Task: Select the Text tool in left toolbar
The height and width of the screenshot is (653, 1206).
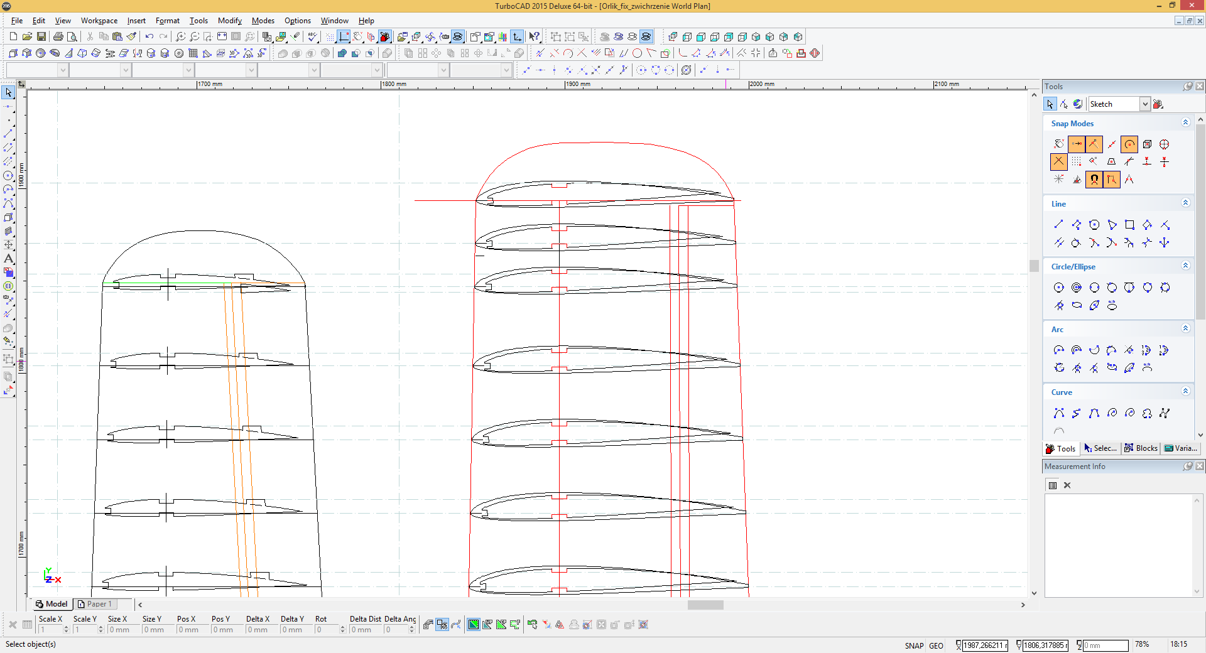Action: 9,259
